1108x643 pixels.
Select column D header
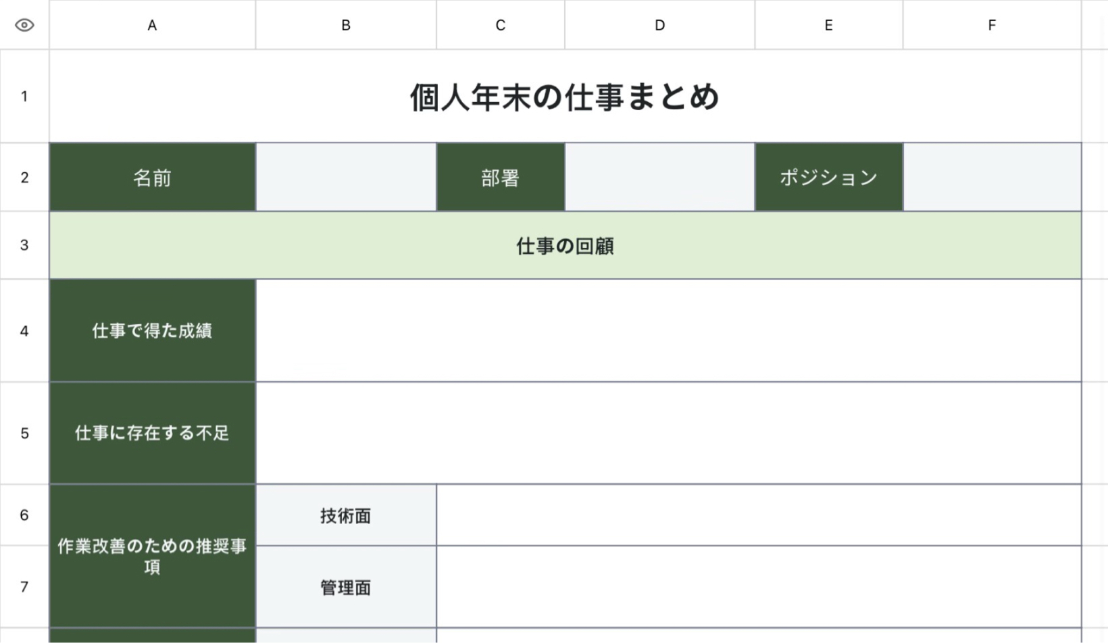coord(659,25)
